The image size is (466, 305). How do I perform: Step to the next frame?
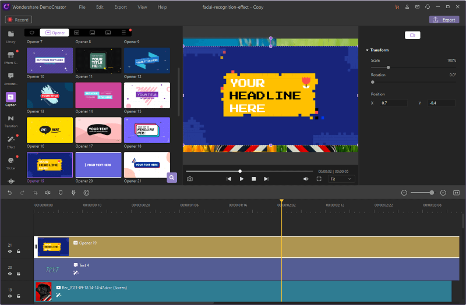pyautogui.click(x=266, y=179)
